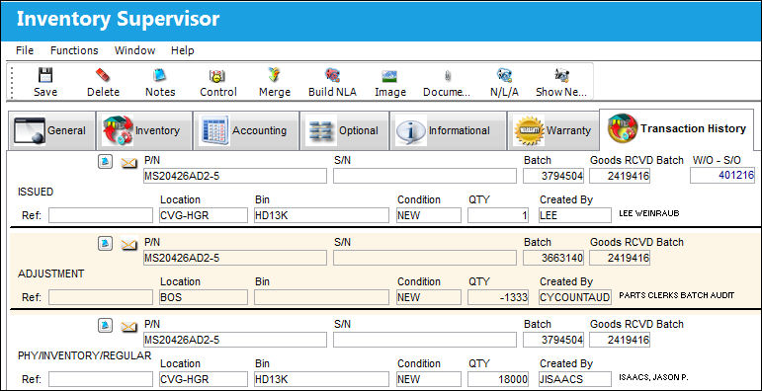Click the Created By field LEE
The image size is (762, 391).
pos(575,215)
